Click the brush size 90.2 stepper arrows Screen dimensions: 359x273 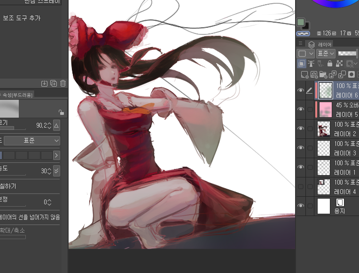(x=49, y=125)
